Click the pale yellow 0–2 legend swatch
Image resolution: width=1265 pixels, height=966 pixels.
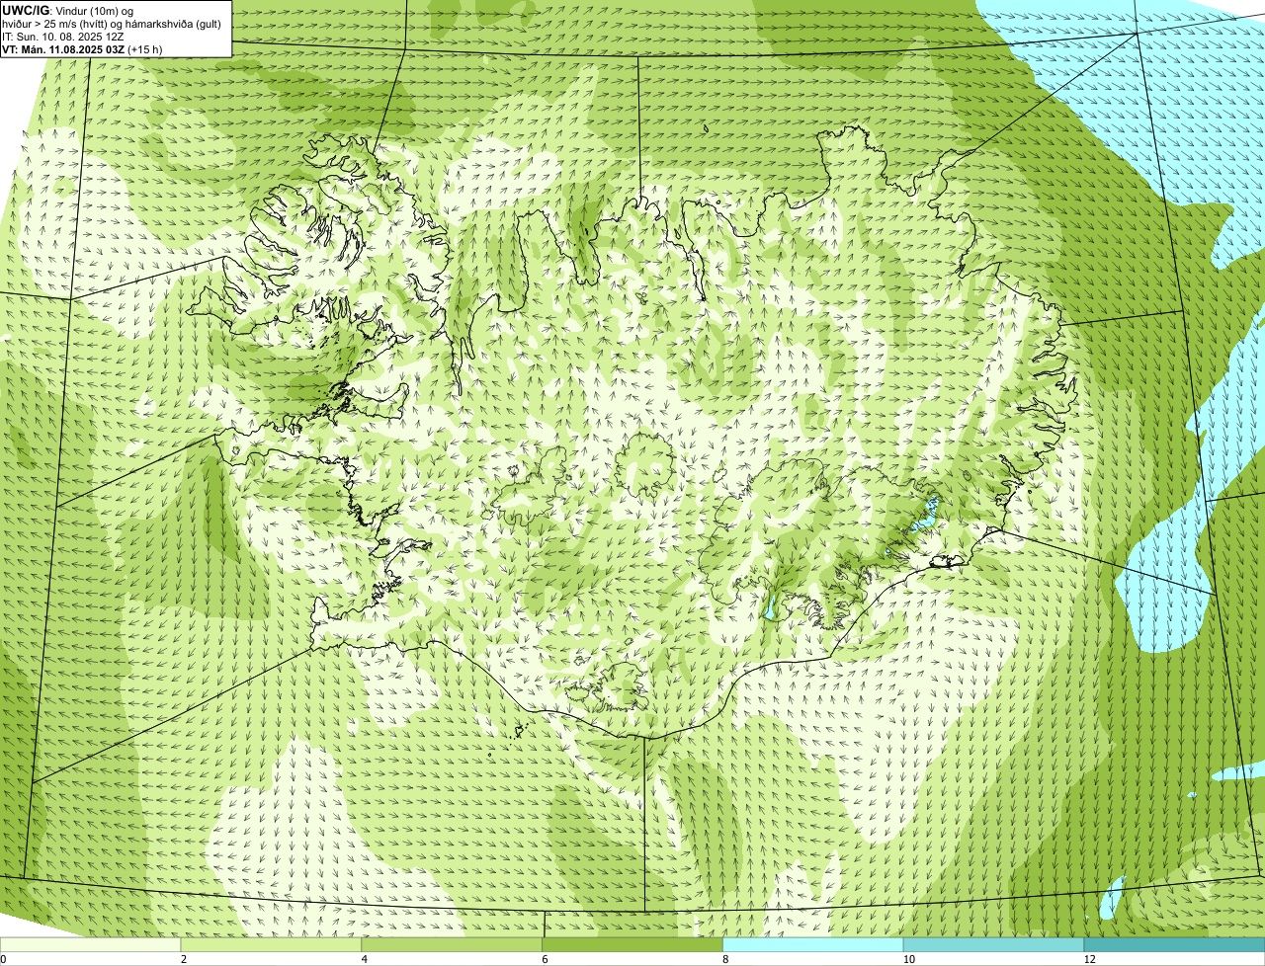click(91, 945)
